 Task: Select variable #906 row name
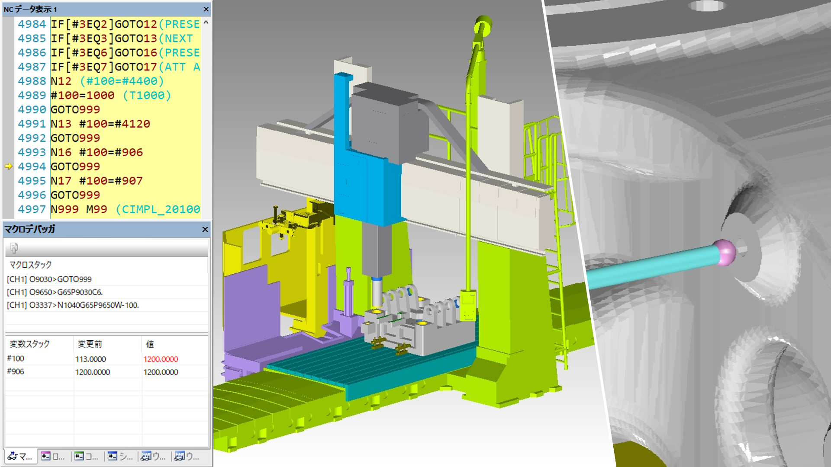tap(16, 371)
